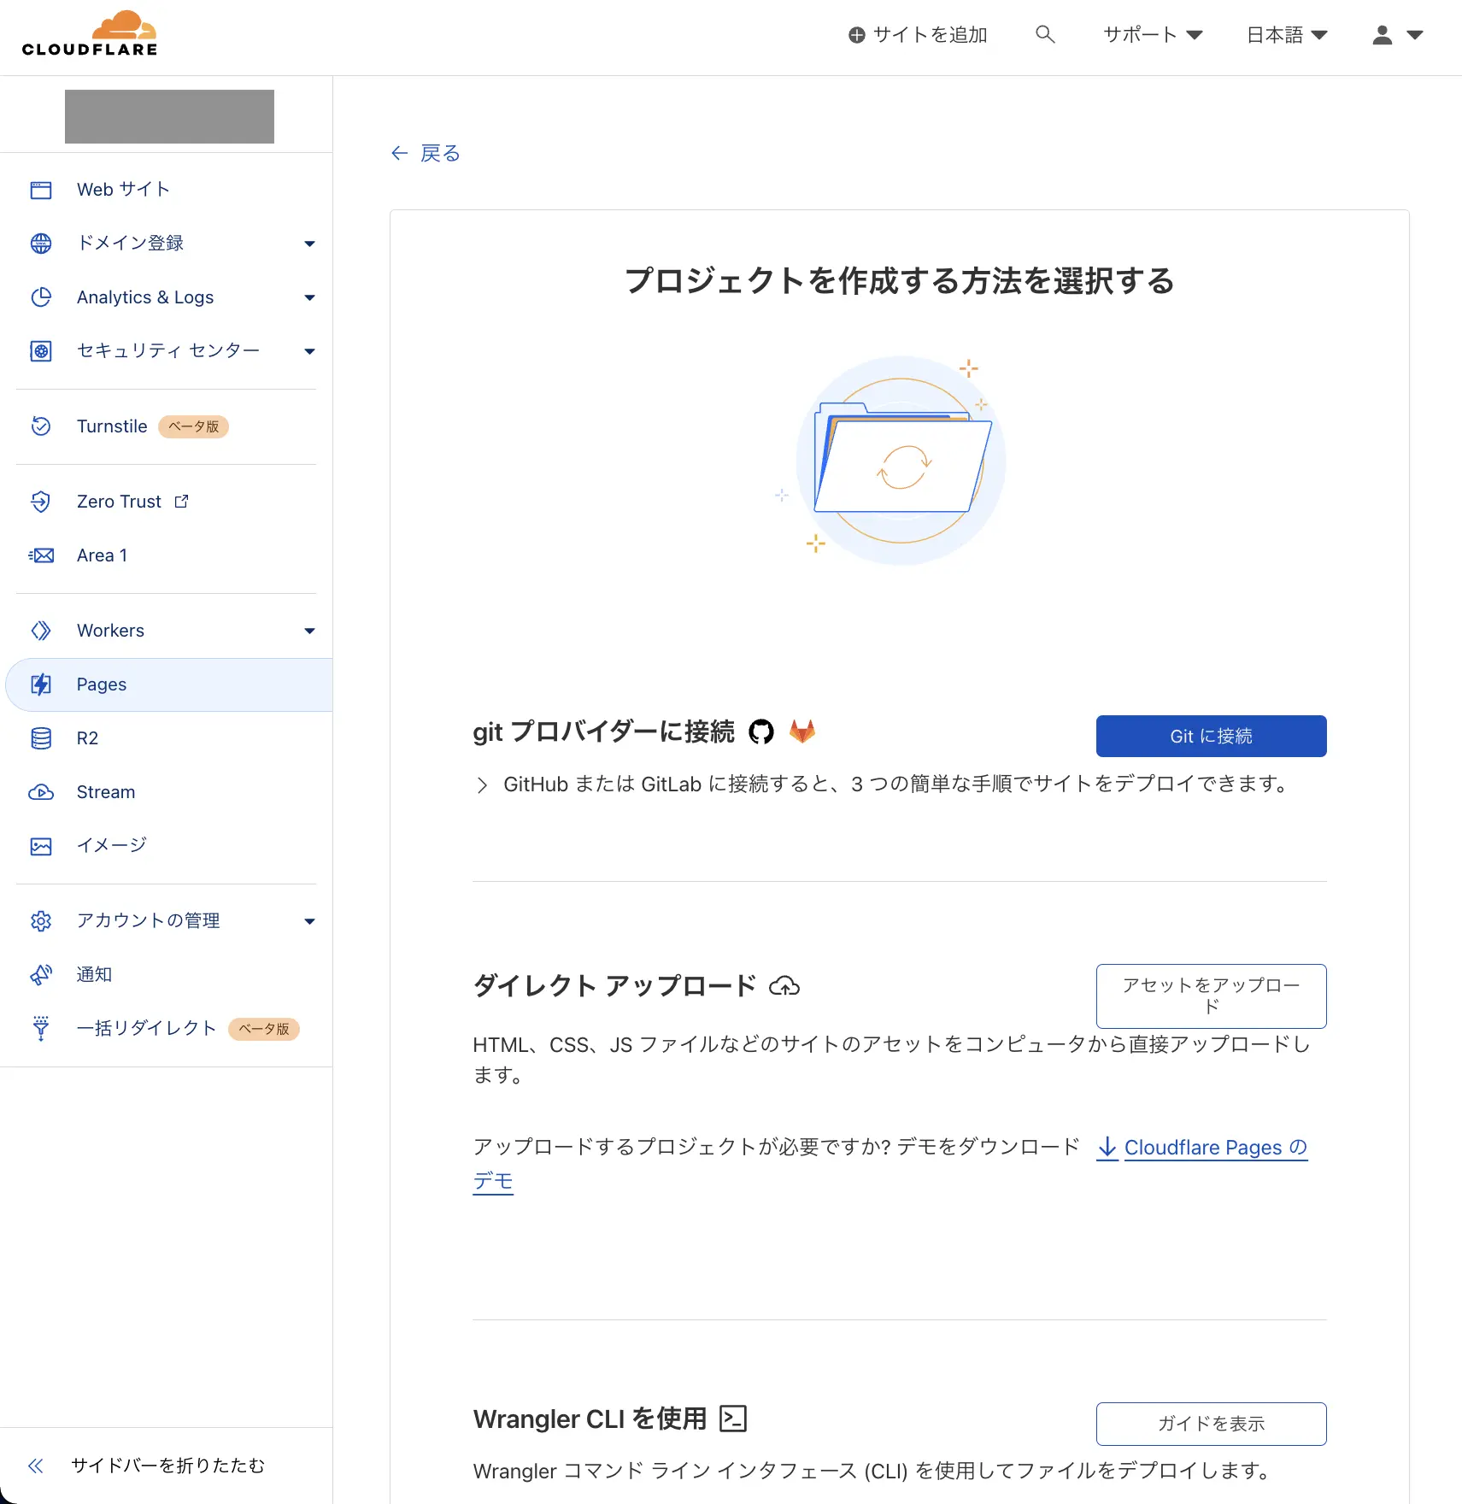Click the ダイレクト アップロード heading
Screen dimensions: 1462x1504
(x=614, y=986)
